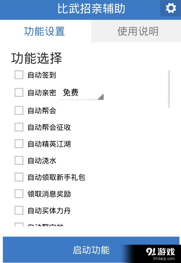
Task: Click the 自动浇水 label text
Action: (42, 161)
